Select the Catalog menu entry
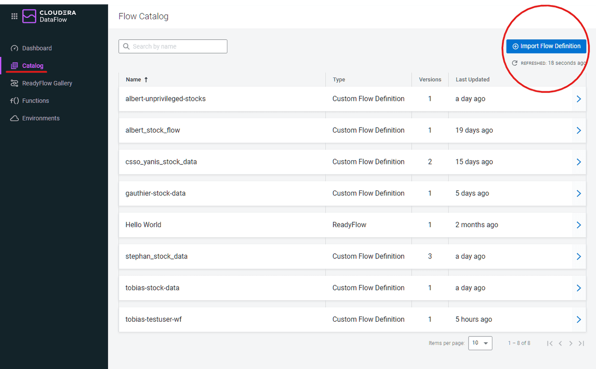Image resolution: width=596 pixels, height=369 pixels. [32, 65]
